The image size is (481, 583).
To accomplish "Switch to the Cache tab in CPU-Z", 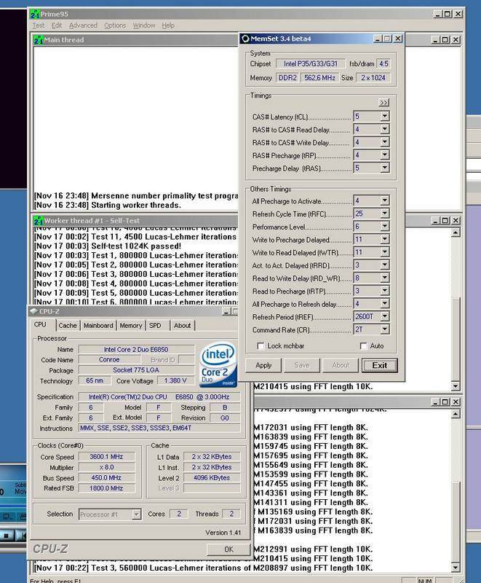I will pos(68,325).
